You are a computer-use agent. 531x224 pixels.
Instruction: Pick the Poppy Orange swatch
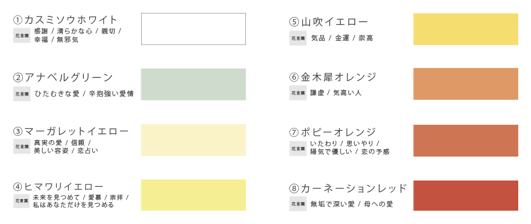coord(466,141)
